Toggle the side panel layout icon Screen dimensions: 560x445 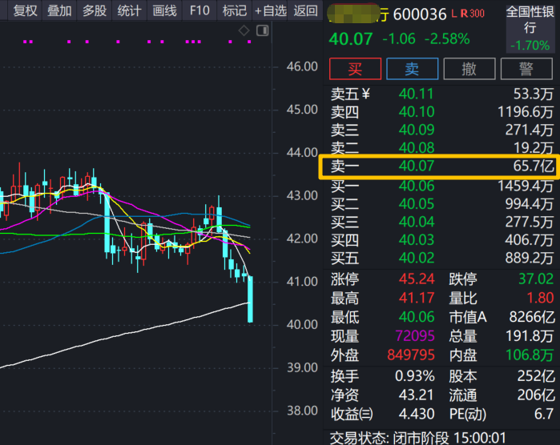point(262,30)
